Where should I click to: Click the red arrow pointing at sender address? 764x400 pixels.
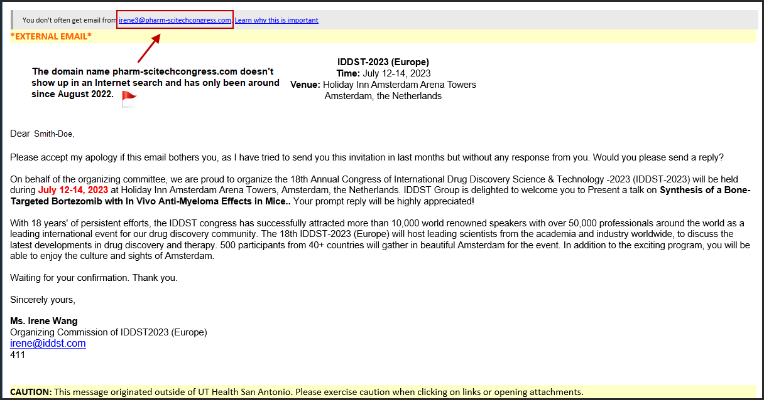coord(148,48)
